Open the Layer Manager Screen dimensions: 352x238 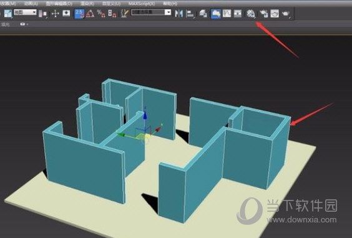click(203, 14)
